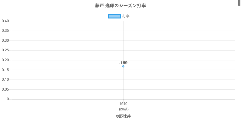Click the 0.40 y-axis label

(x=5, y=21)
